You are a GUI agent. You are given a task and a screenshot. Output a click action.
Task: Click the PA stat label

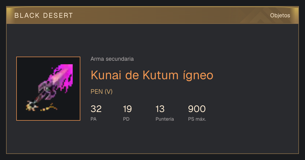pyautogui.click(x=93, y=119)
